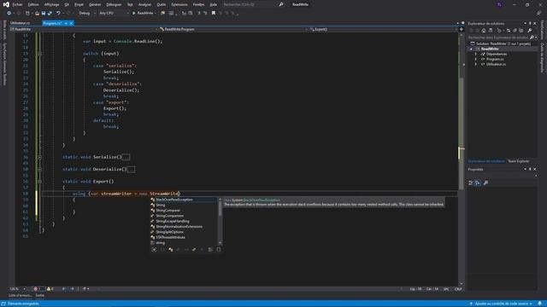Select Utilisateur.cs in Solution Explorer

[x=496, y=65]
